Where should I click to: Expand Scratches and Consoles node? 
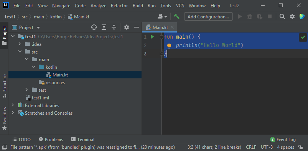pos(13,113)
